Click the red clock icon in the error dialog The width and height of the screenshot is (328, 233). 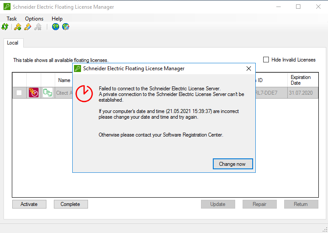(x=84, y=93)
